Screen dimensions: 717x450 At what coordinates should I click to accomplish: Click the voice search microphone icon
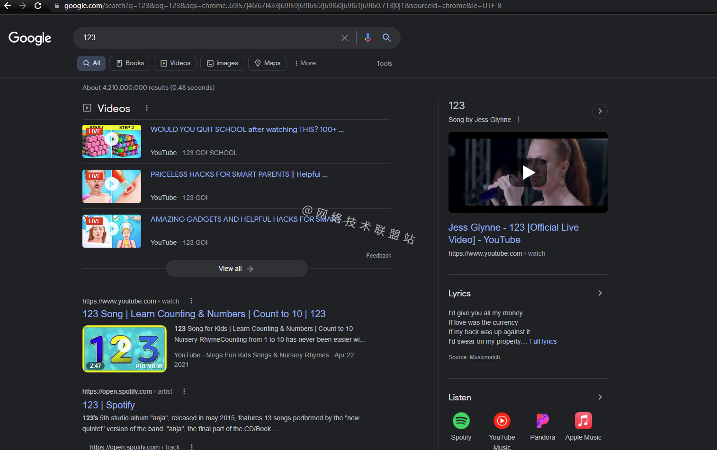coord(367,38)
